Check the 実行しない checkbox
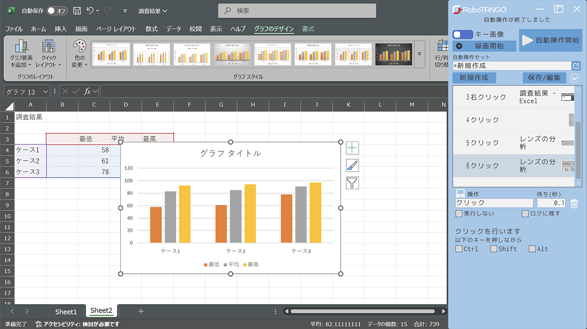The height and width of the screenshot is (329, 587). [x=459, y=213]
